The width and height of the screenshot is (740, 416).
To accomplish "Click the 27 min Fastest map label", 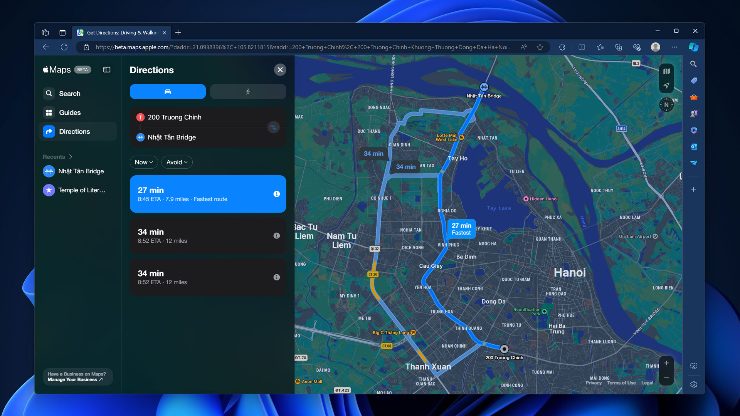I will (x=461, y=229).
